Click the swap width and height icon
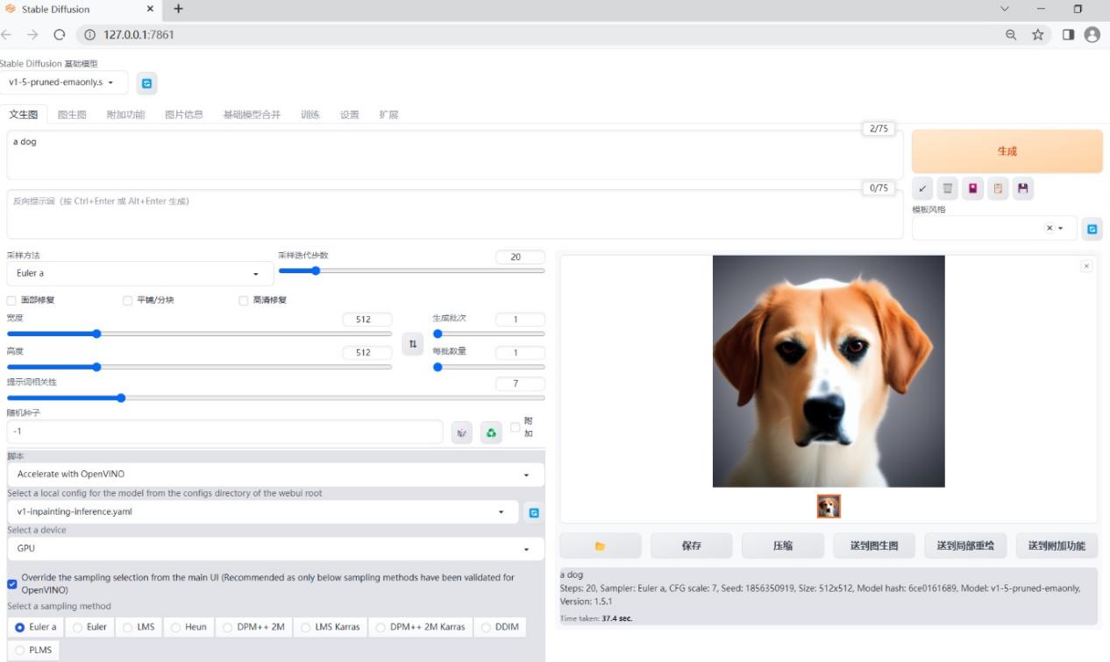This screenshot has height=662, width=1110. click(412, 344)
